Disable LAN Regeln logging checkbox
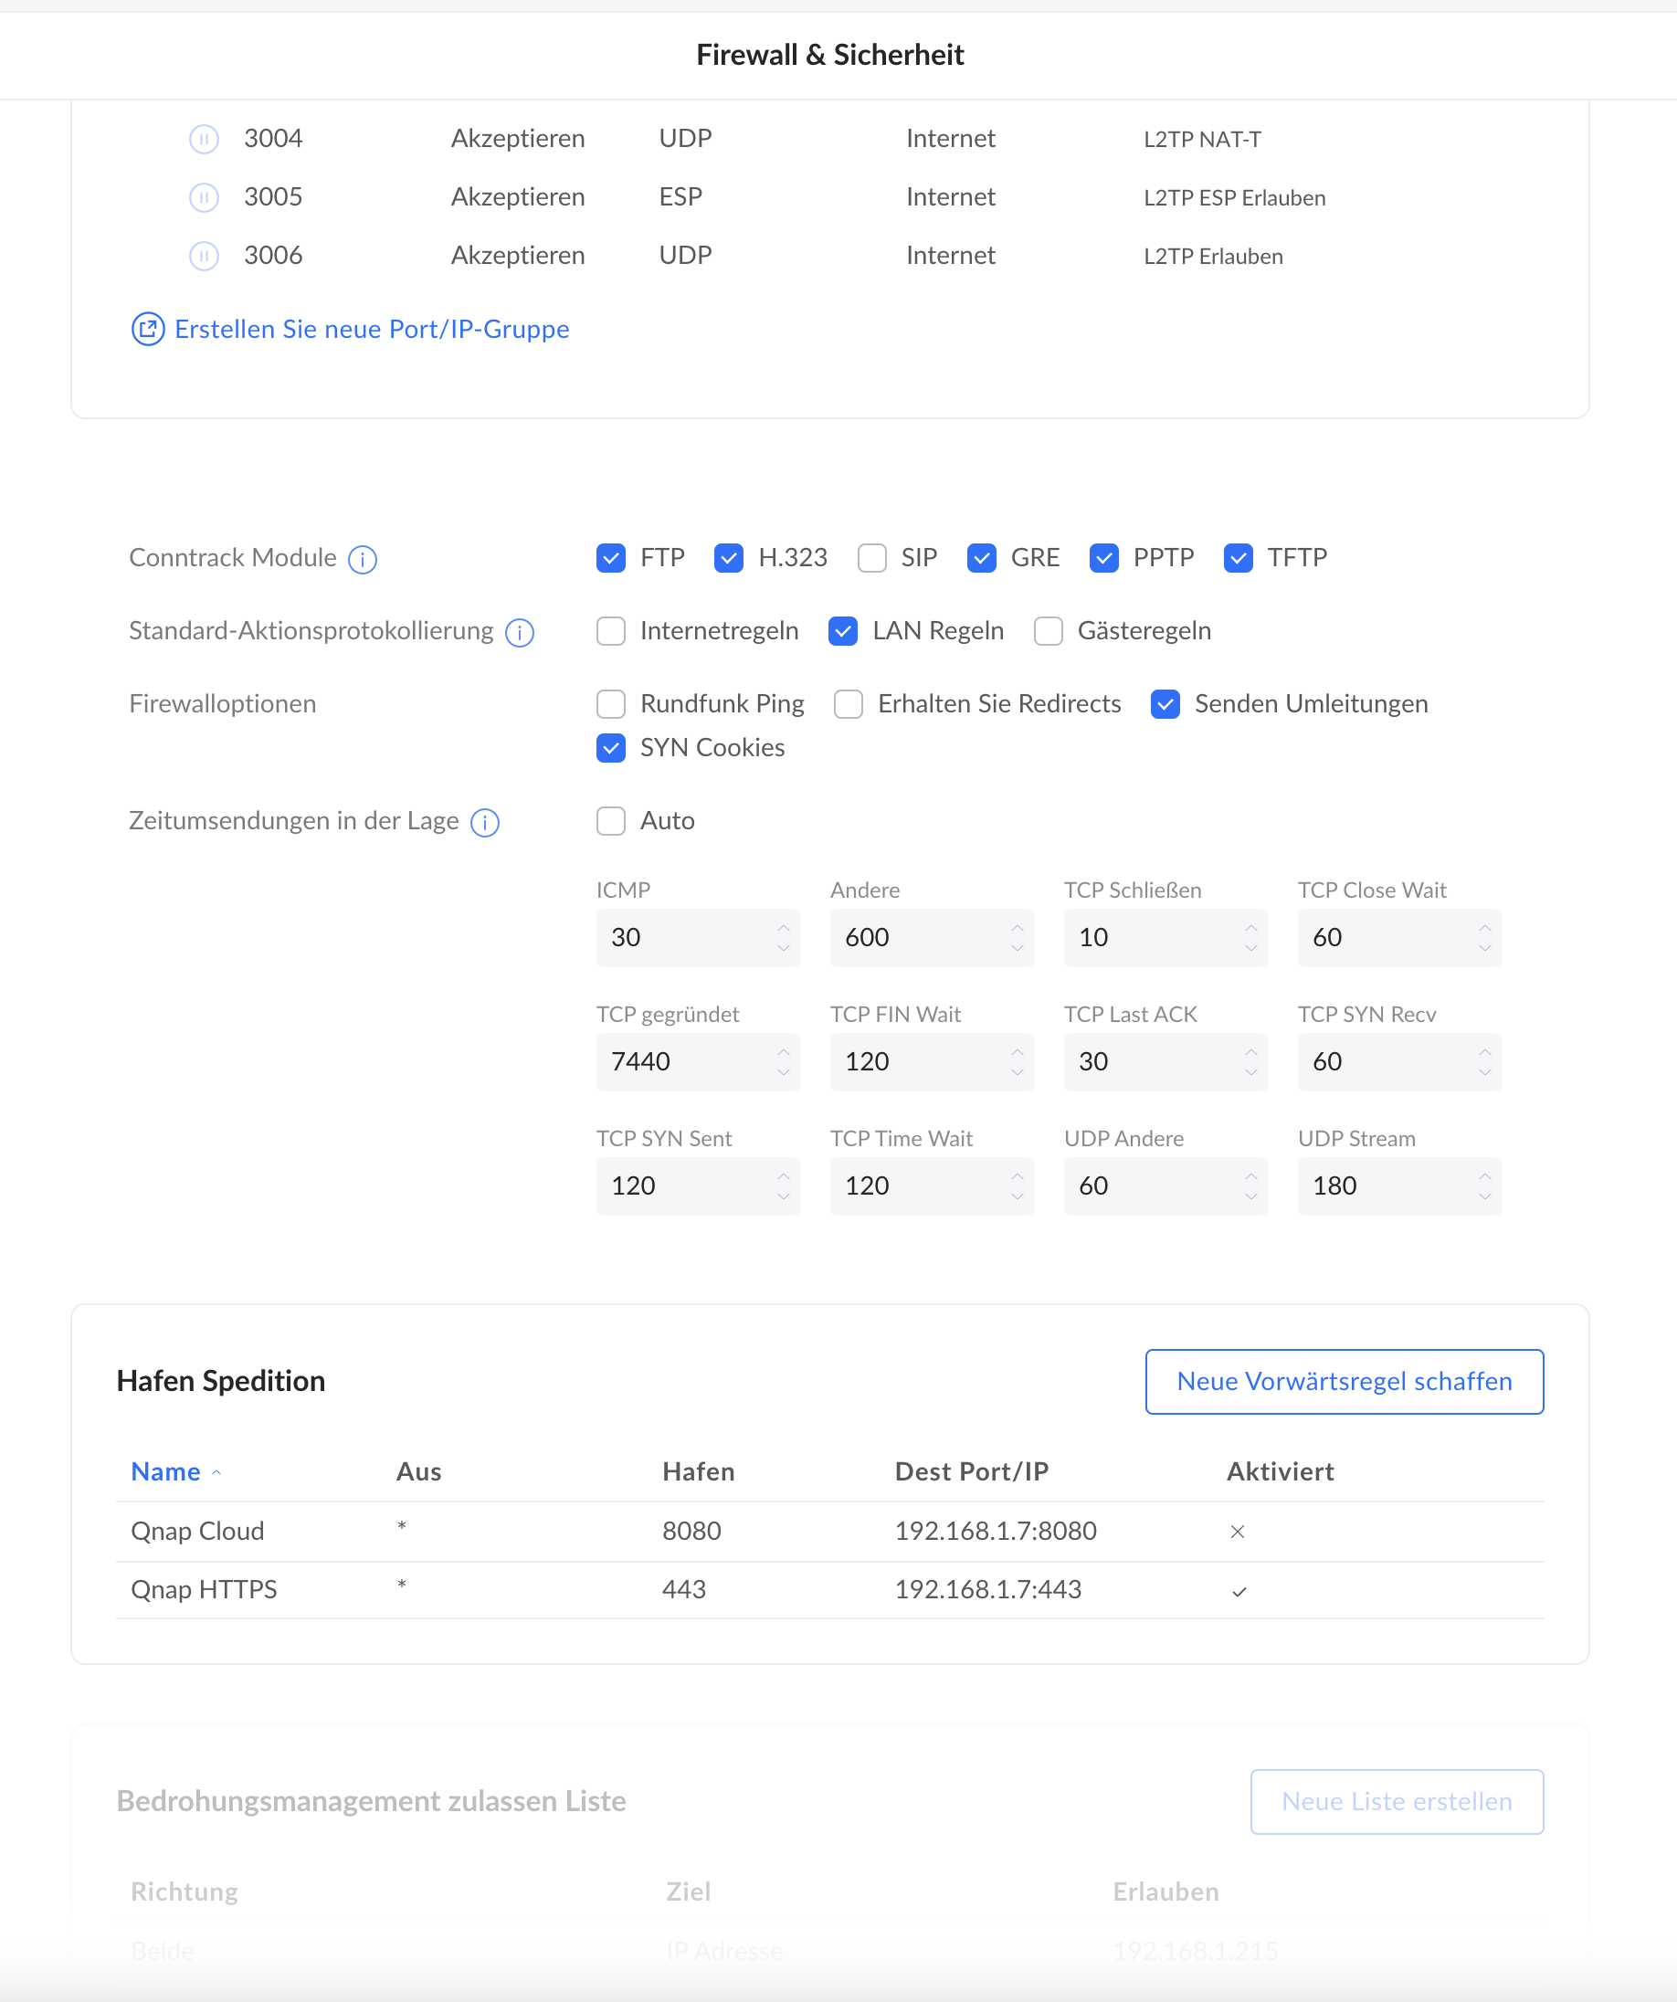1677x2002 pixels. tap(843, 631)
